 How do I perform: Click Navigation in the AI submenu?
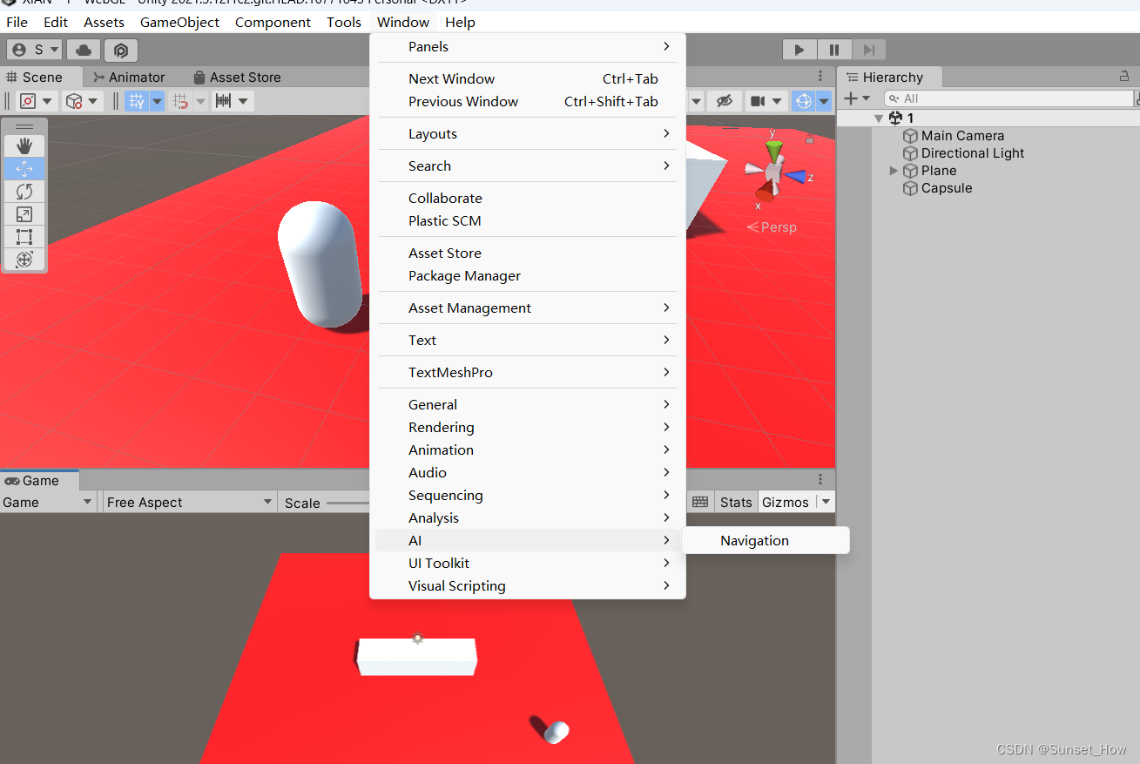753,540
